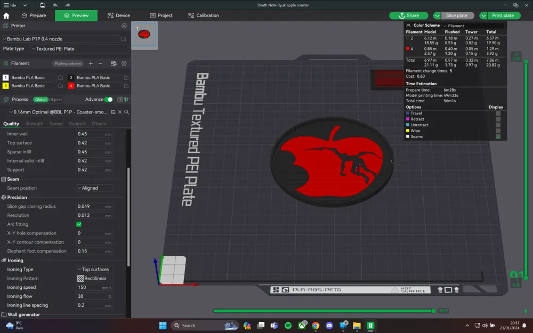
Task: Click the Save project icon
Action: [x=43, y=5]
